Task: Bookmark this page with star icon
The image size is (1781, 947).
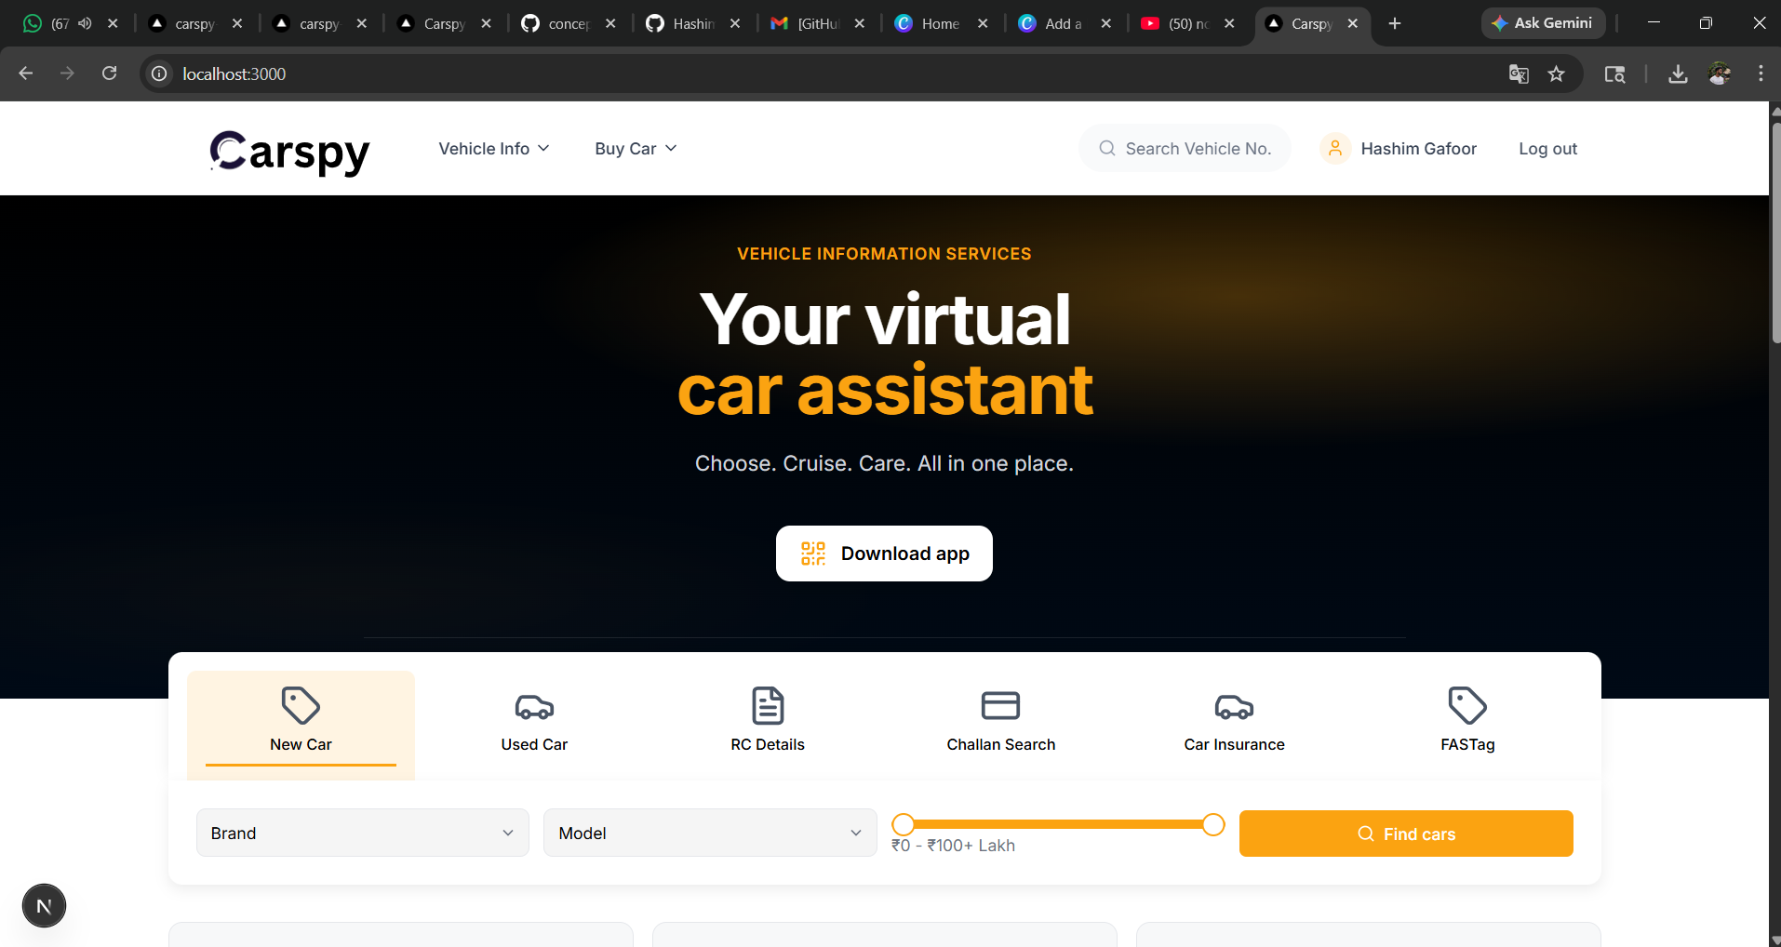Action: coord(1556,73)
